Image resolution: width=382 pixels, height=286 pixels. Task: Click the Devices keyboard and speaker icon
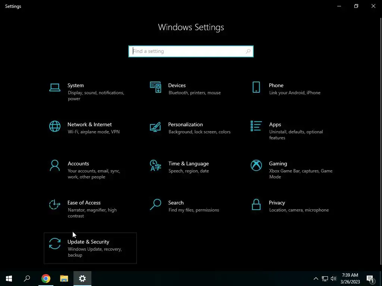(156, 87)
